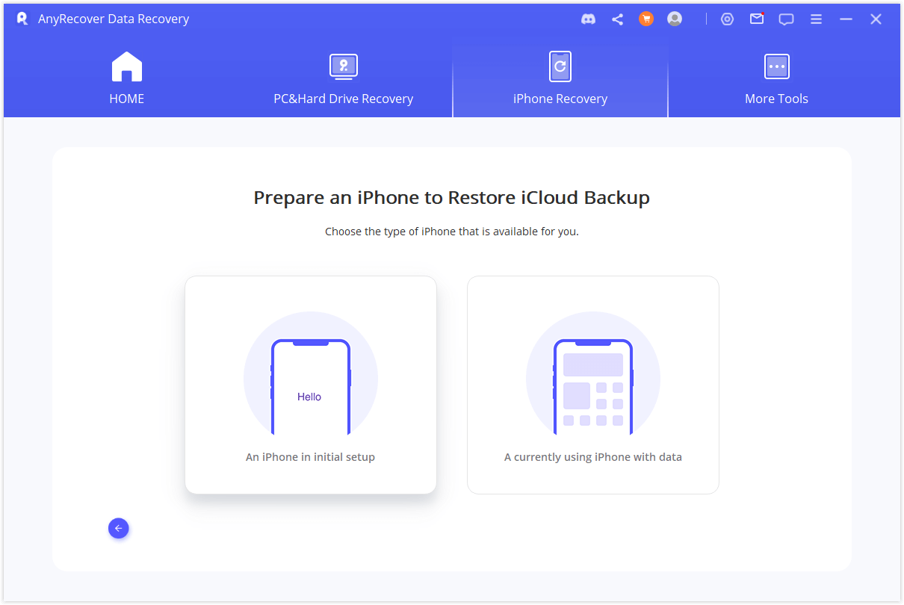The height and width of the screenshot is (605, 904).
Task: Open the feedback chat bubble icon
Action: [786, 19]
